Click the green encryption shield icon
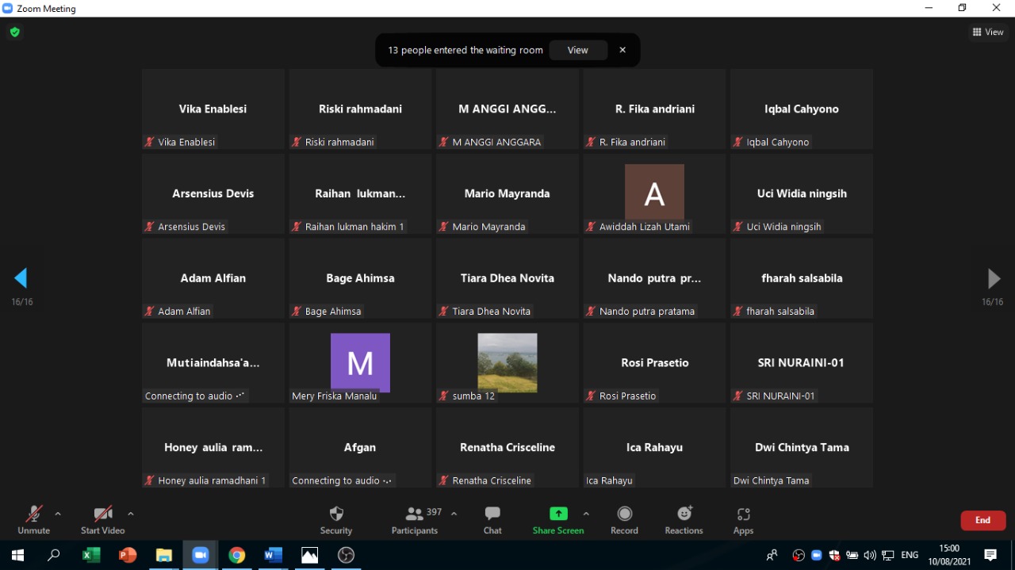 point(15,33)
